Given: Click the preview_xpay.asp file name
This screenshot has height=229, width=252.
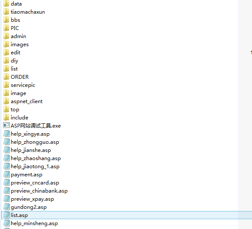Looking at the screenshot, I should tap(32, 199).
